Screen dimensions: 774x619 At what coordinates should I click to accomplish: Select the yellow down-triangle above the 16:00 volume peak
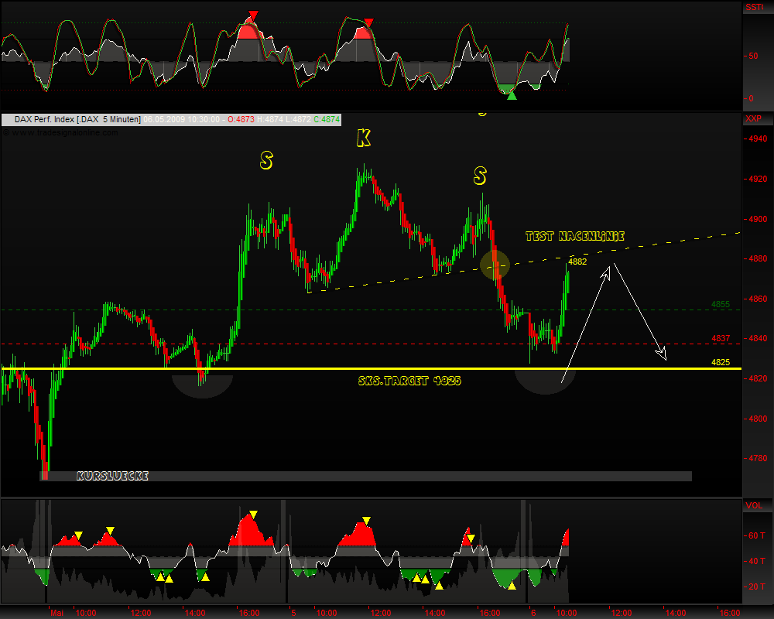[x=252, y=511]
